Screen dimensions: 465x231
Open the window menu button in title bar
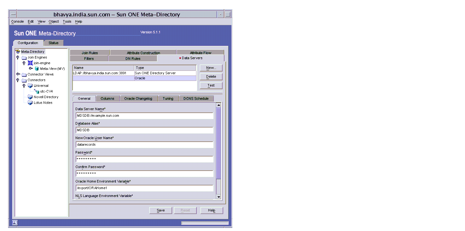[13, 14]
